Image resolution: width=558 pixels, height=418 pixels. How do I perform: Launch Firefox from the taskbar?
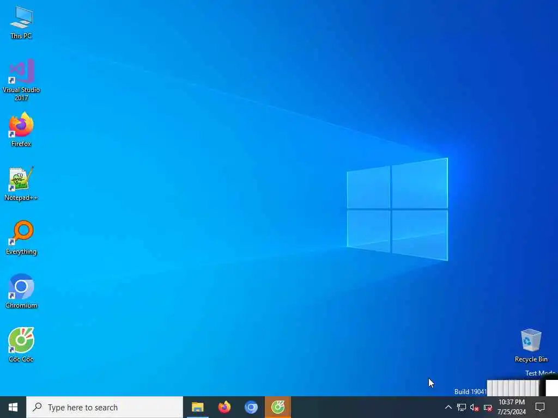click(x=224, y=407)
